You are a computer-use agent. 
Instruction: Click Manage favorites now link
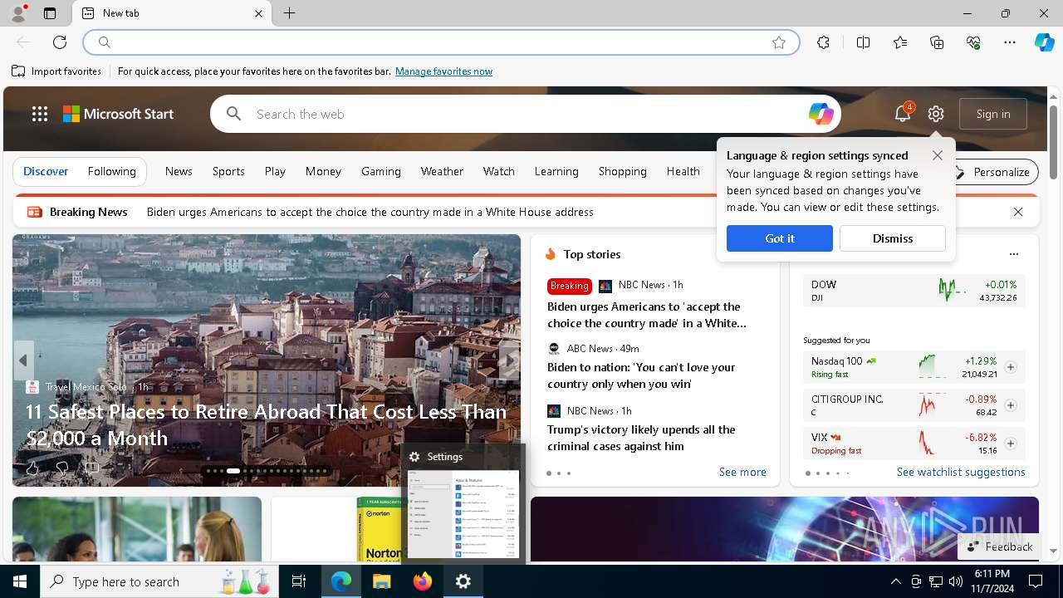pyautogui.click(x=443, y=71)
